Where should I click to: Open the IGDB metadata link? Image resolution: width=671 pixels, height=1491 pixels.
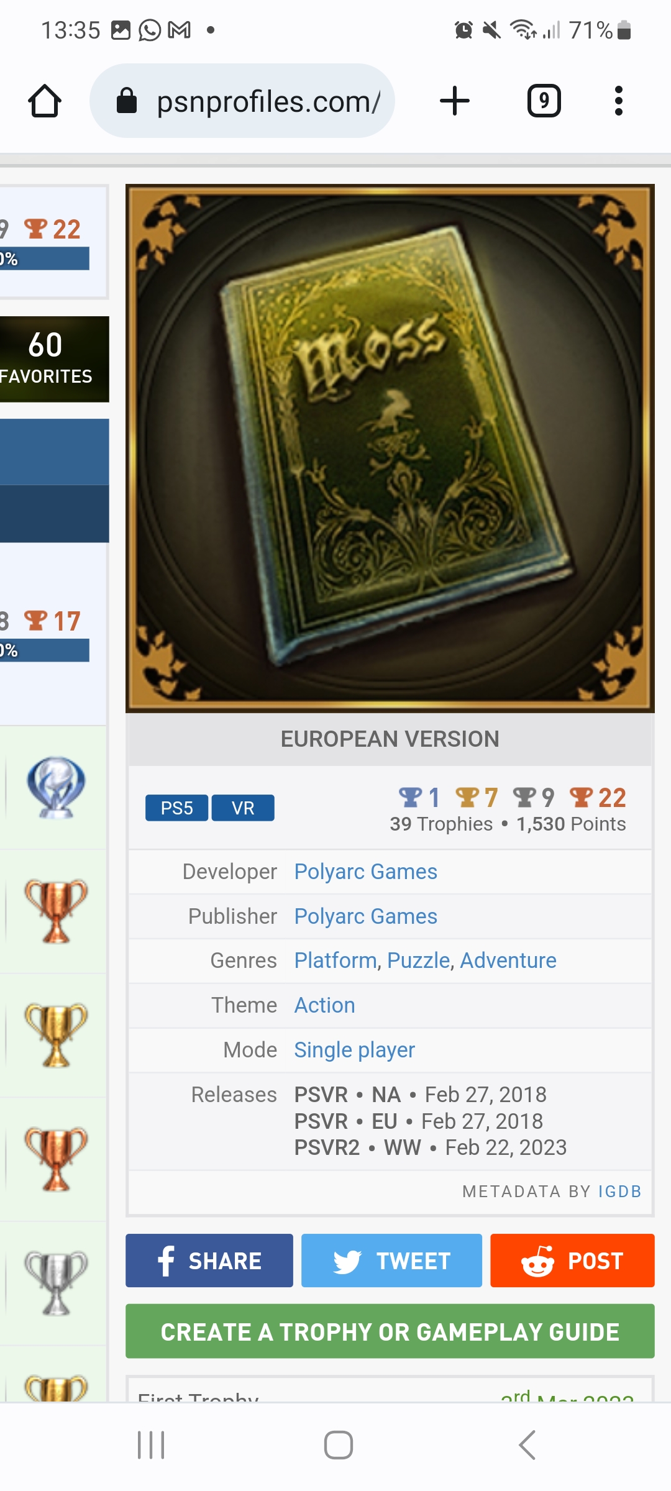click(x=620, y=1191)
